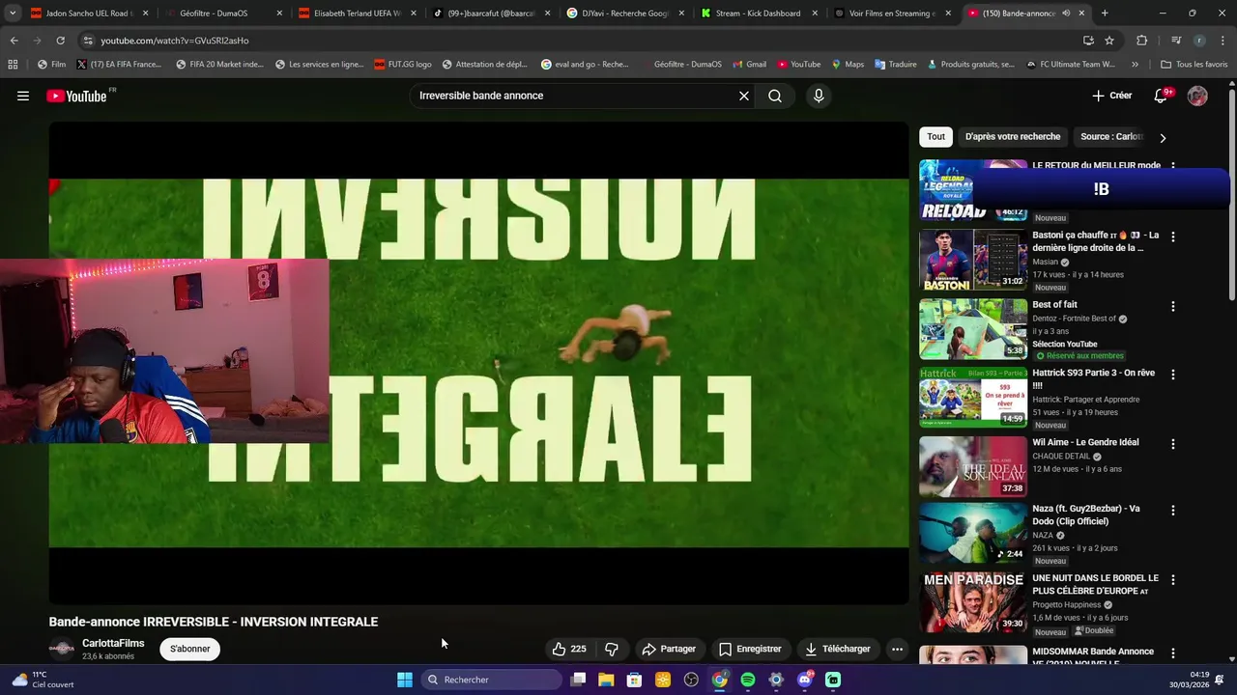Switch to the DJYavi Recherche Google tab

click(x=623, y=14)
